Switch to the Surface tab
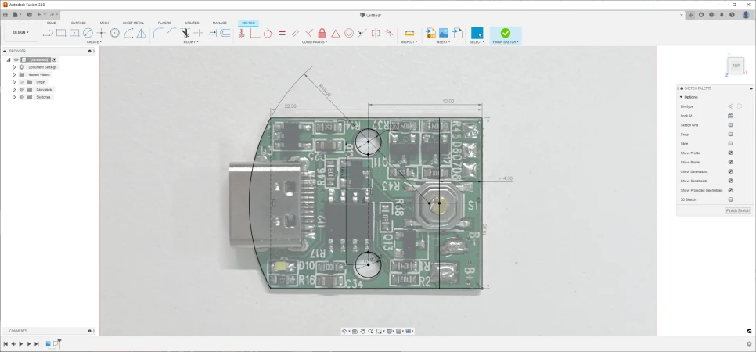Viewport: 756px width, 352px height. [x=78, y=23]
